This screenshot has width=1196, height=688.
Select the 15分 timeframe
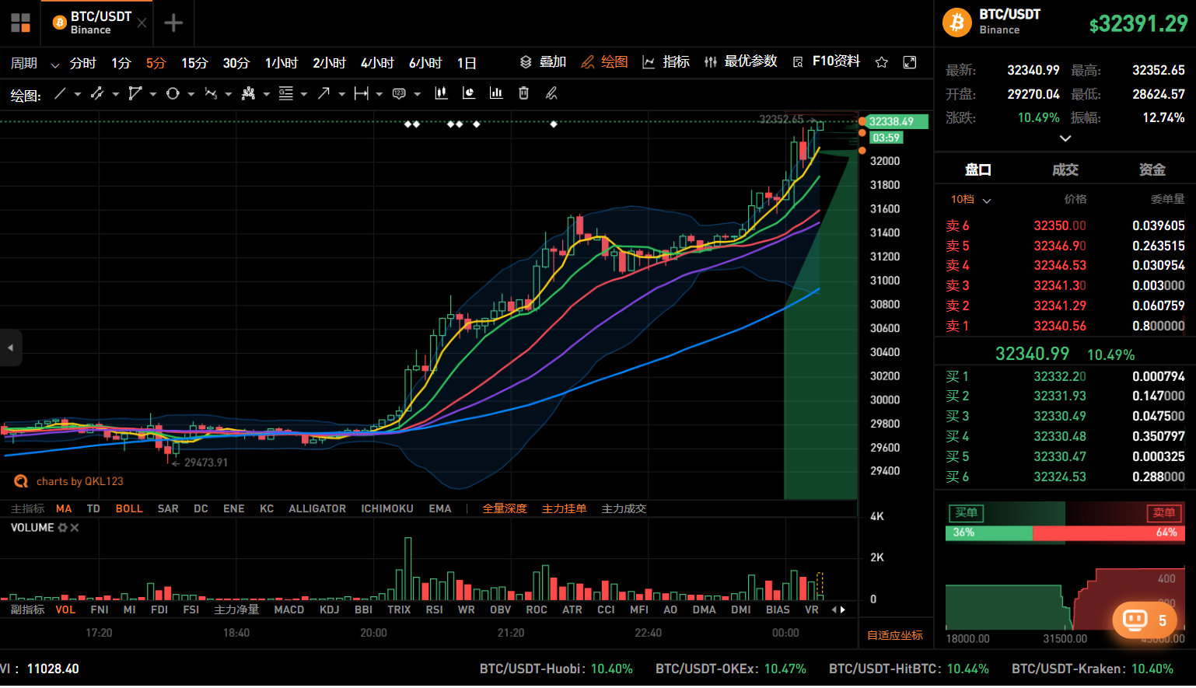pos(194,63)
